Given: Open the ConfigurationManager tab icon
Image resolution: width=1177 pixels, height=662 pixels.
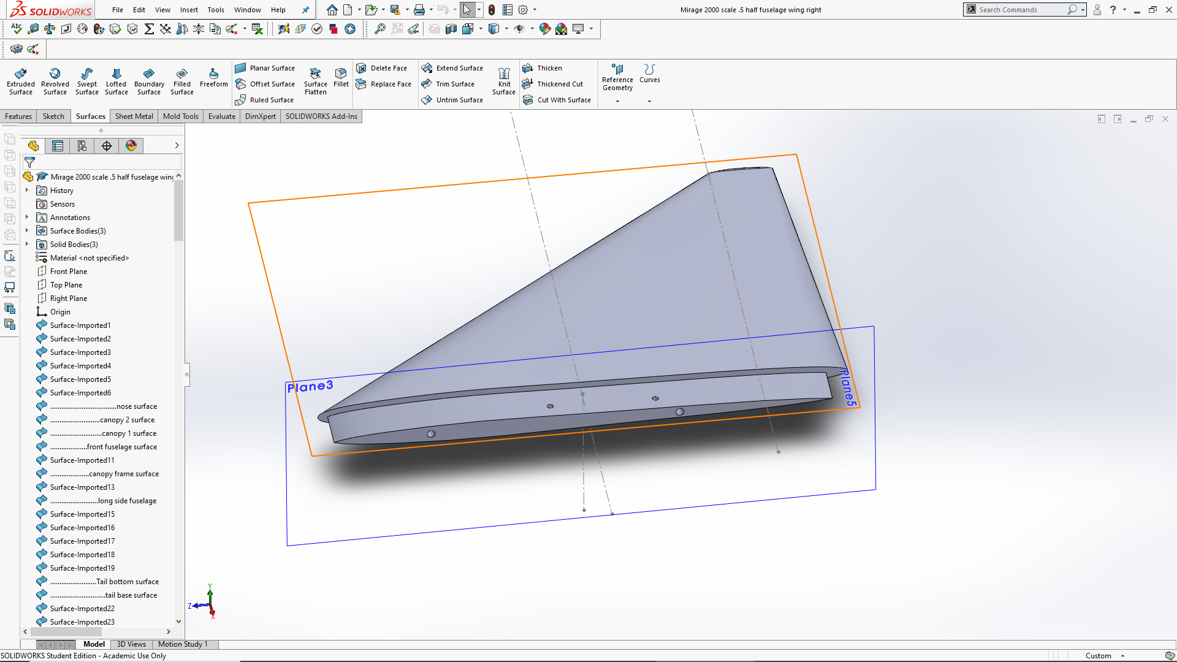Looking at the screenshot, I should pos(82,146).
